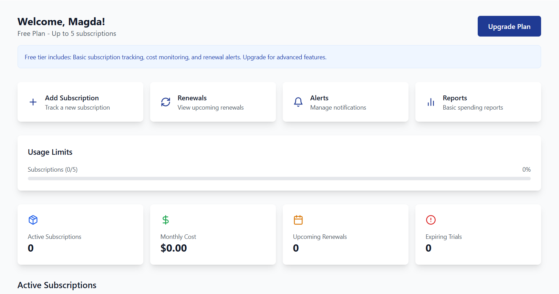
Task: Click the free tier info banner
Action: click(279, 57)
